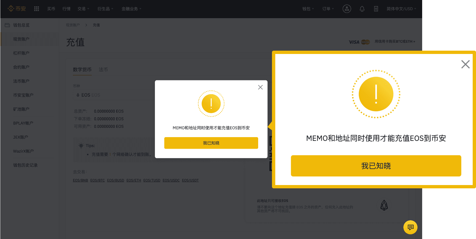Click 我已知晓 in the small dialog
Viewport: 476px width, 239px height.
point(211,143)
